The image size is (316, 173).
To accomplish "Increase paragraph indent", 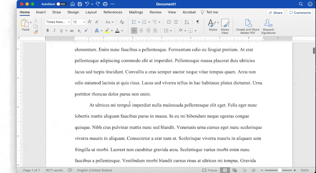I will pyautogui.click(x=176, y=22).
